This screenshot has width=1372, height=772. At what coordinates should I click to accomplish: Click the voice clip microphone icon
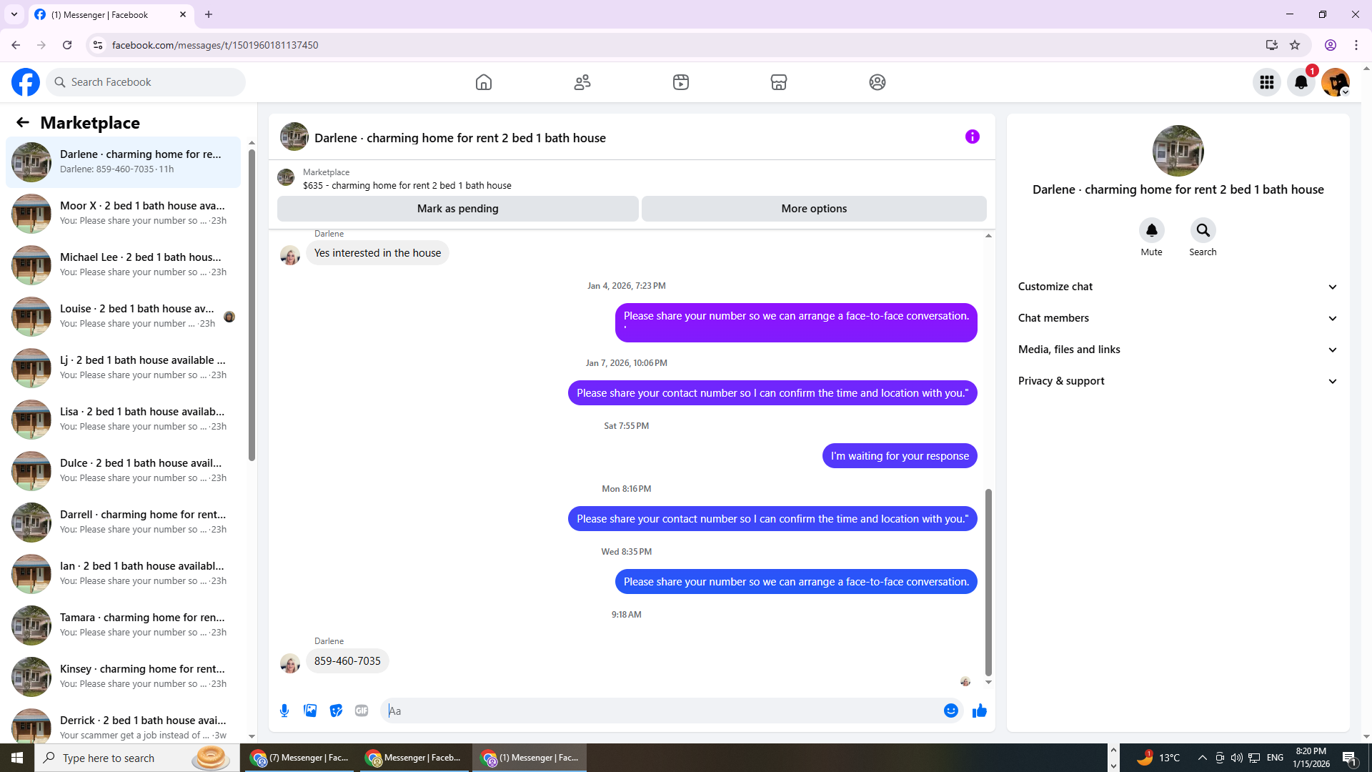click(284, 711)
